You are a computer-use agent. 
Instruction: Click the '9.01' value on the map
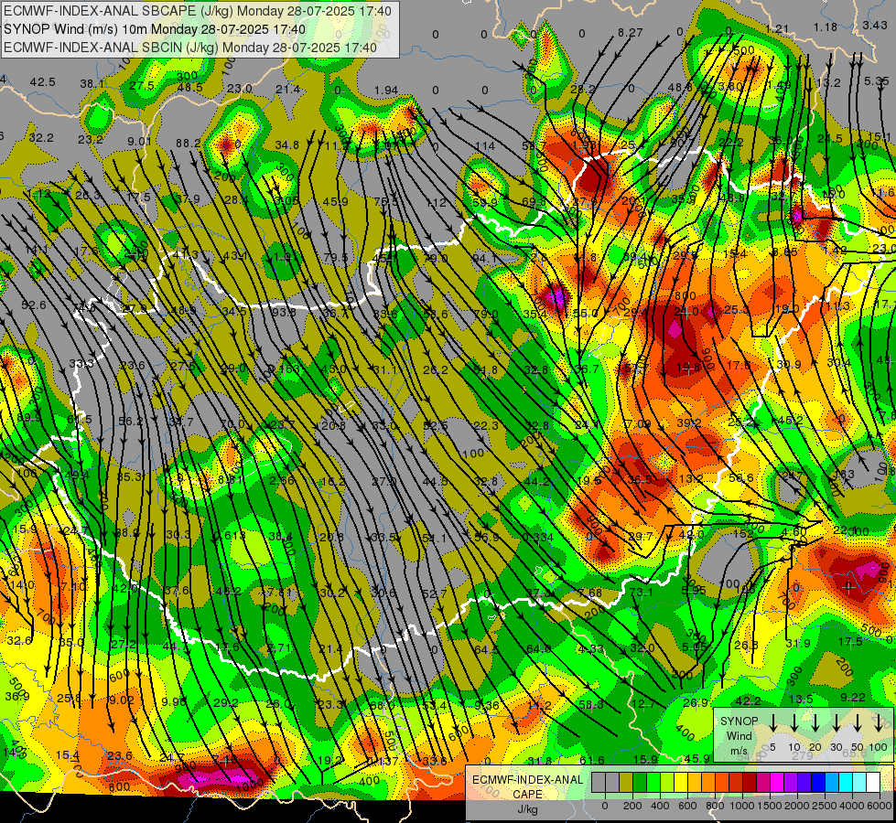pyautogui.click(x=139, y=142)
